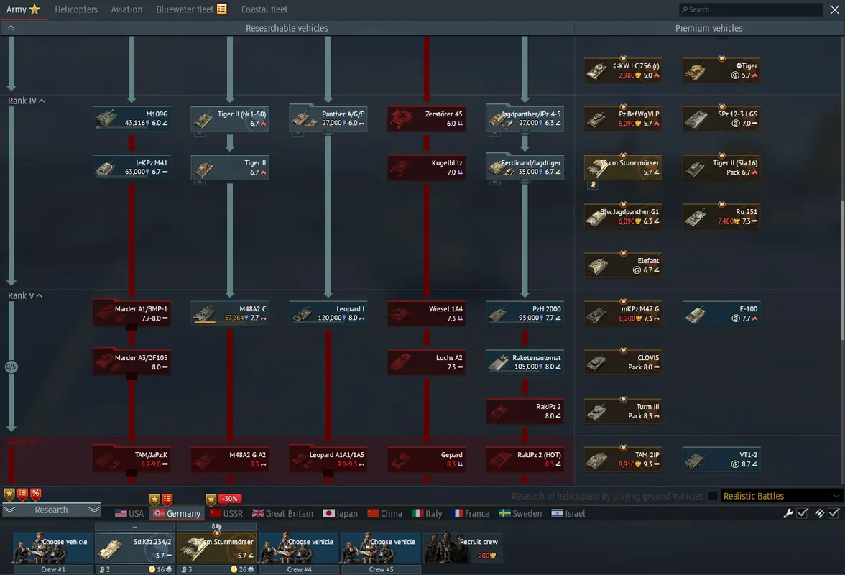The image size is (845, 575).
Task: Switch to the Coastal fleet tab
Action: pyautogui.click(x=264, y=9)
